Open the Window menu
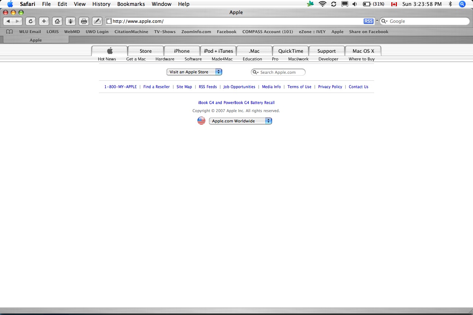This screenshot has width=473, height=315. (x=161, y=4)
